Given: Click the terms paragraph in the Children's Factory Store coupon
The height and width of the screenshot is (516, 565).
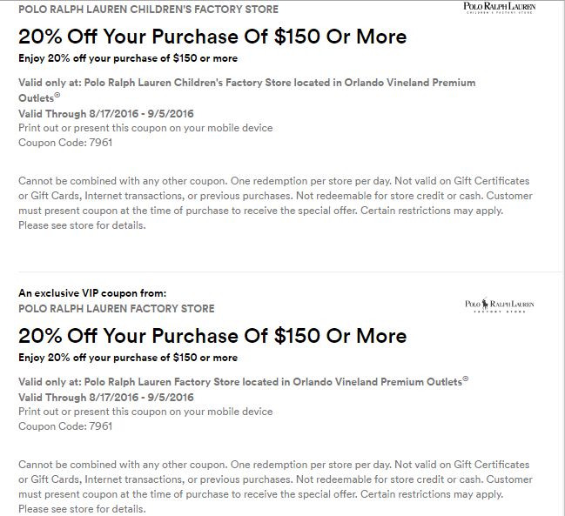Looking at the screenshot, I should [273, 203].
